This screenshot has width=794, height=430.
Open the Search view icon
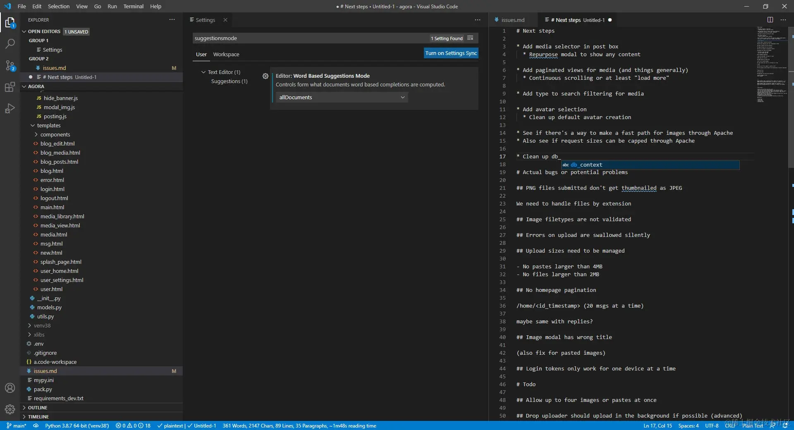10,44
